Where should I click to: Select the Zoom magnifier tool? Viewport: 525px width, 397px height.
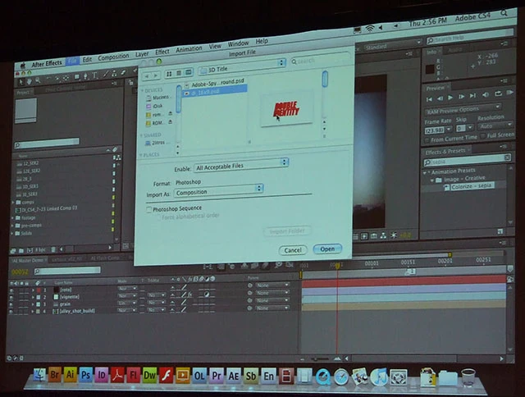pyautogui.click(x=38, y=80)
